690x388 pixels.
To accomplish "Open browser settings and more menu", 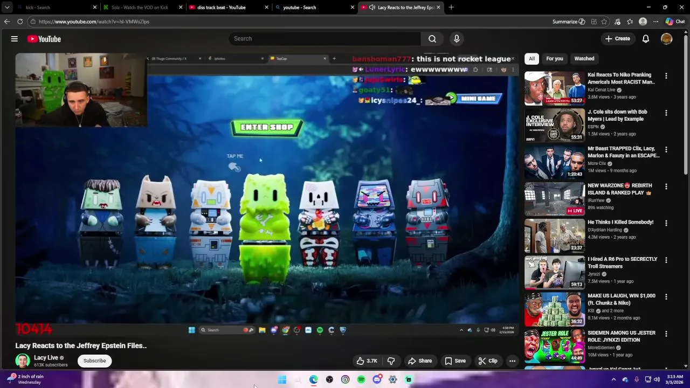I will (x=655, y=22).
